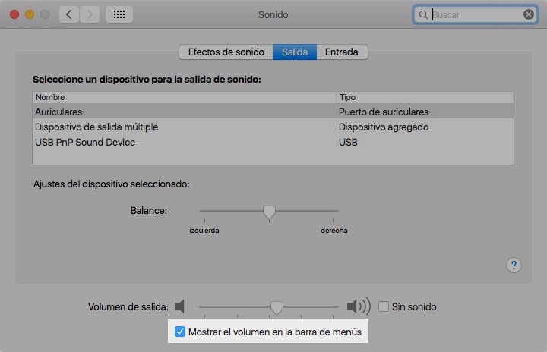Viewport: 547px width, 352px height.
Task: Open the Entrada tab
Action: (342, 52)
